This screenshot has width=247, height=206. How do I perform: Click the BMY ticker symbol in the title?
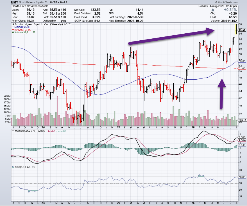(x=15, y=2)
